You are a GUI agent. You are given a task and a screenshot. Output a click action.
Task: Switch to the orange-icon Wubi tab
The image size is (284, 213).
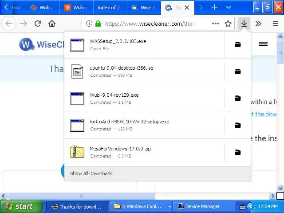tap(76, 8)
